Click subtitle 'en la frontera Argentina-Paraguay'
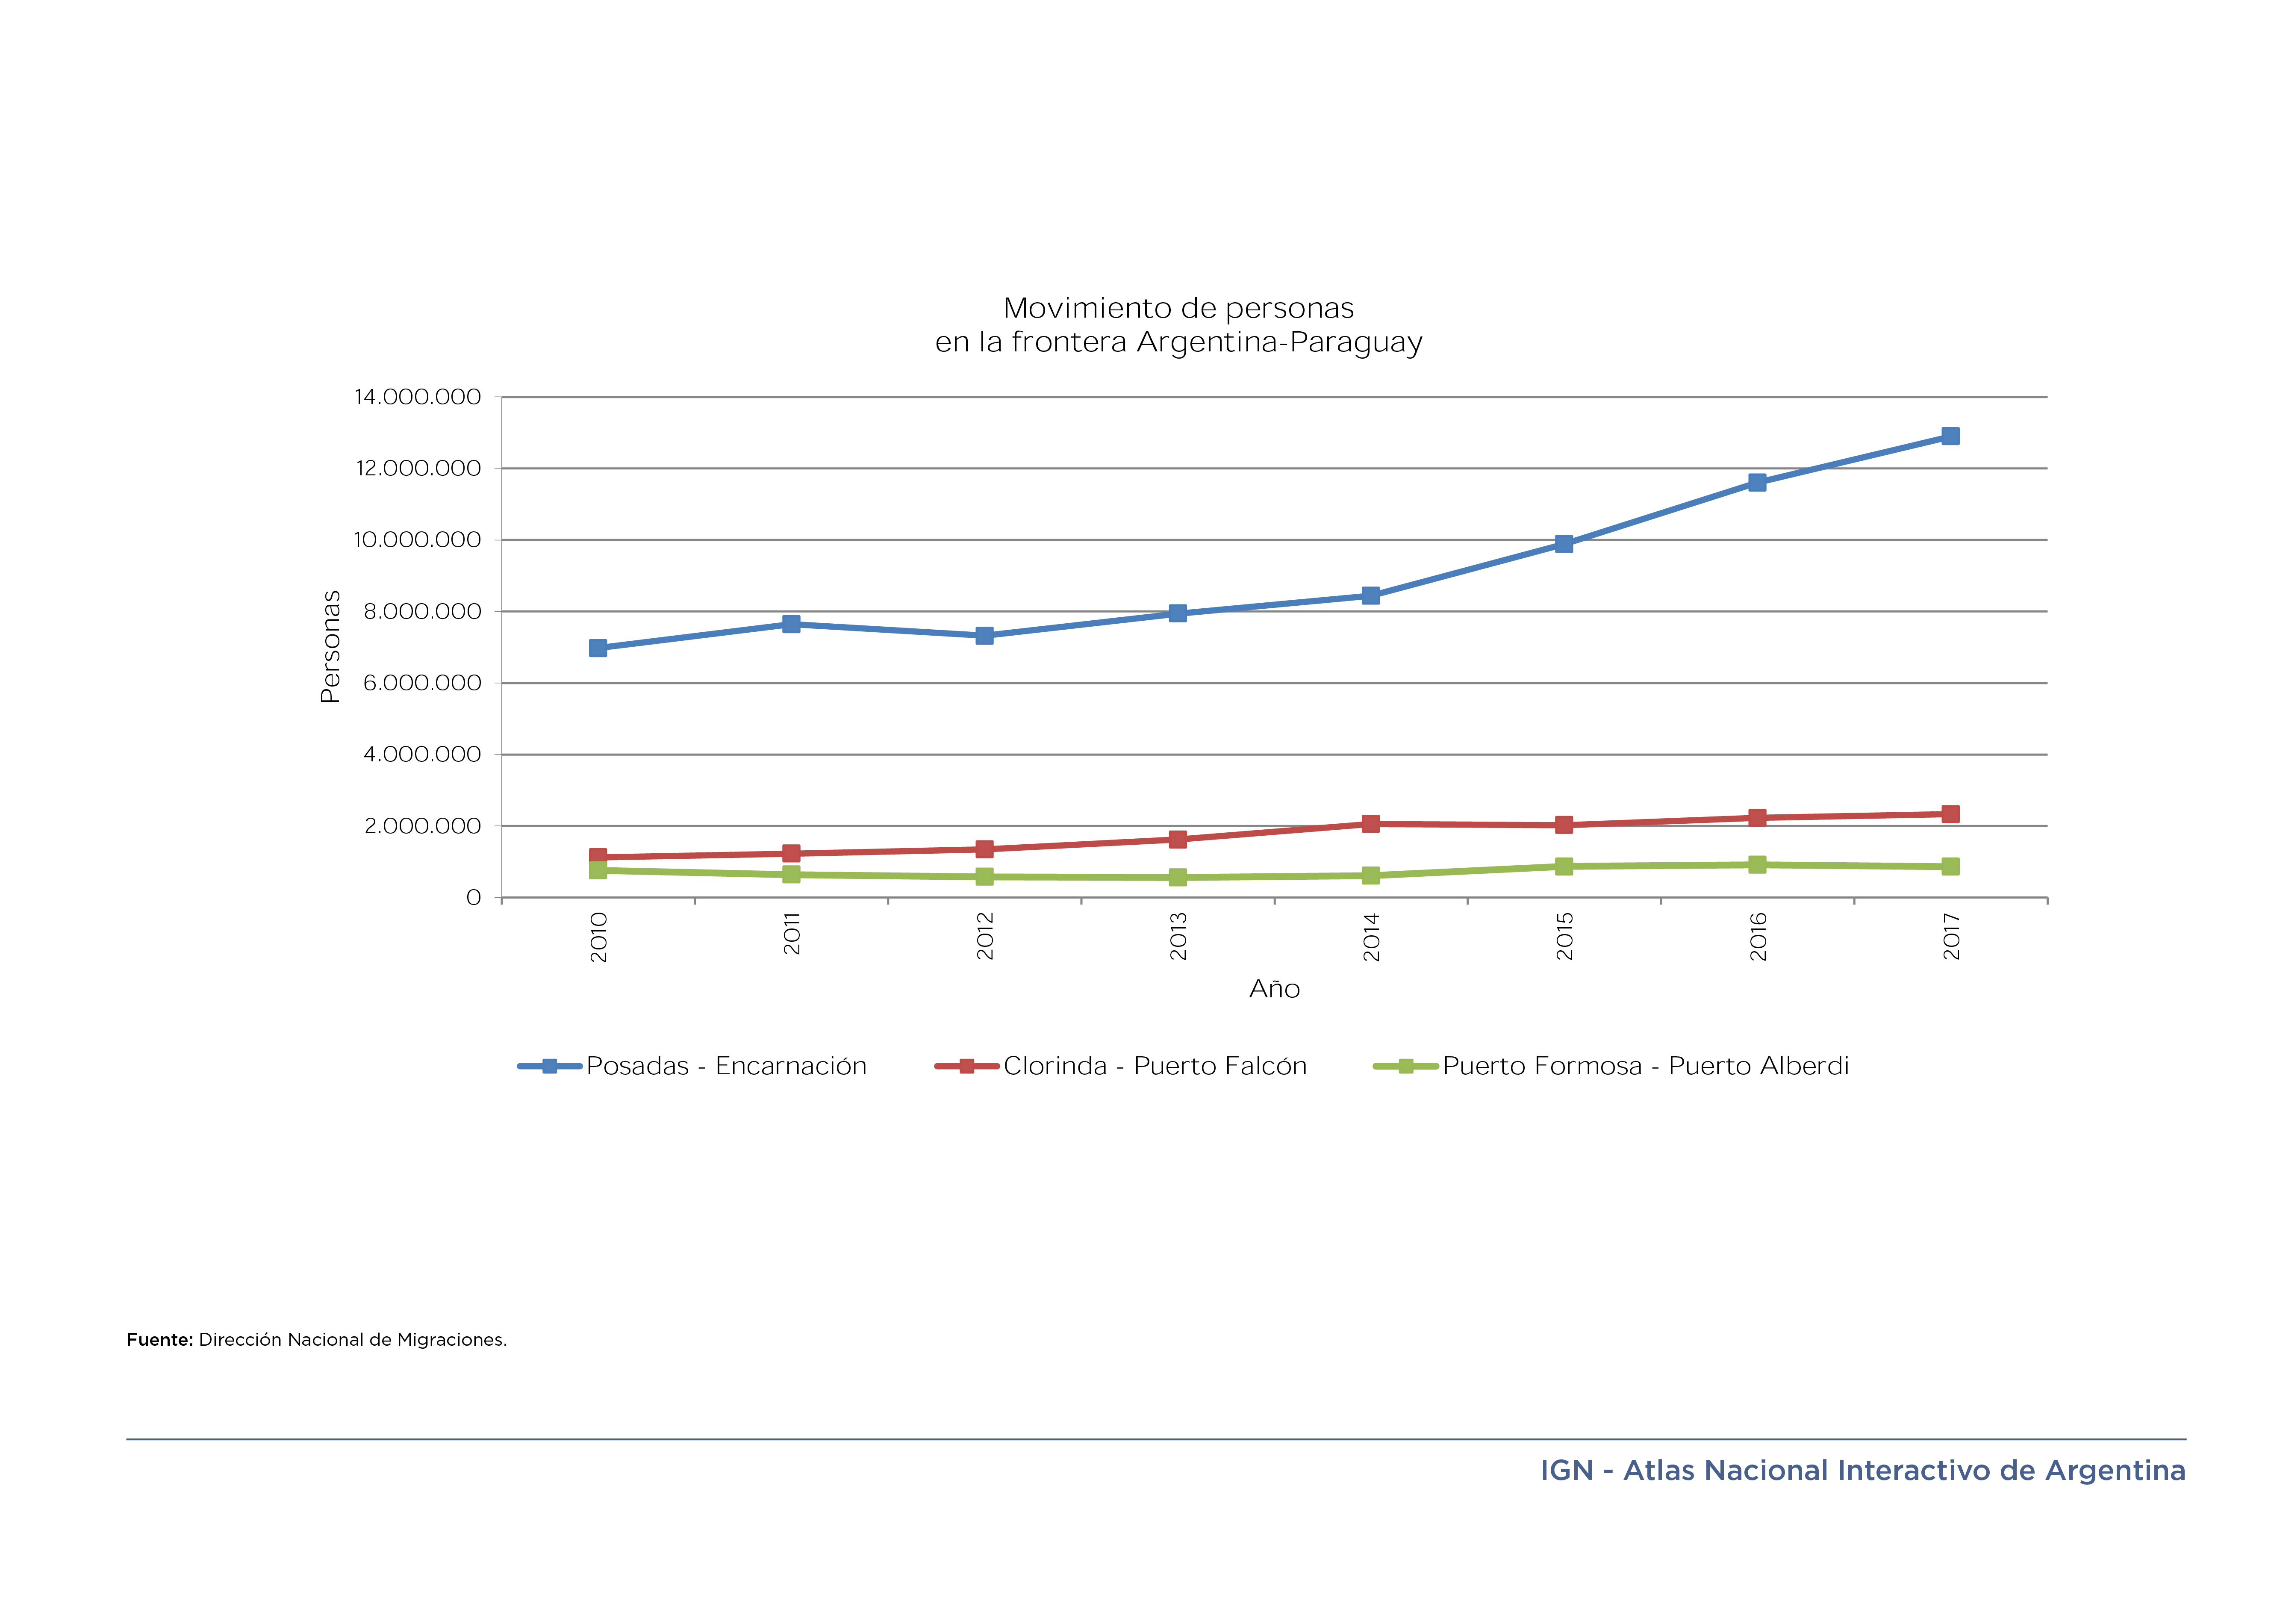This screenshot has height=1624, width=2271. click(1178, 343)
